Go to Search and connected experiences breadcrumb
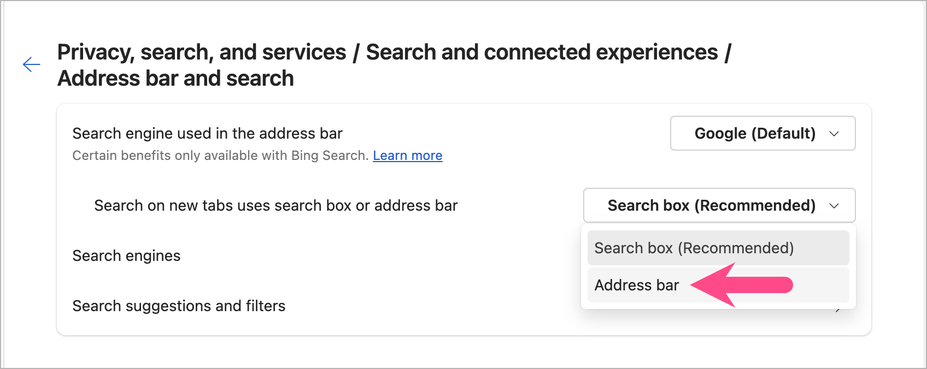This screenshot has height=369, width=927. pyautogui.click(x=542, y=52)
